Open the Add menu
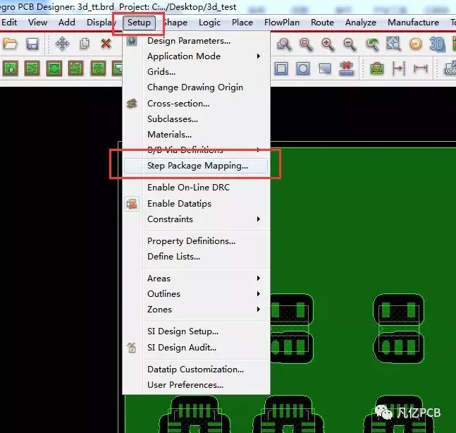 point(67,23)
